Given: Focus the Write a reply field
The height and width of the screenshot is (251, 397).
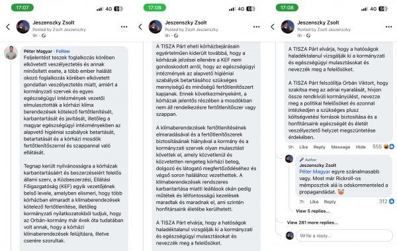Looking at the screenshot, I should tap(344, 236).
